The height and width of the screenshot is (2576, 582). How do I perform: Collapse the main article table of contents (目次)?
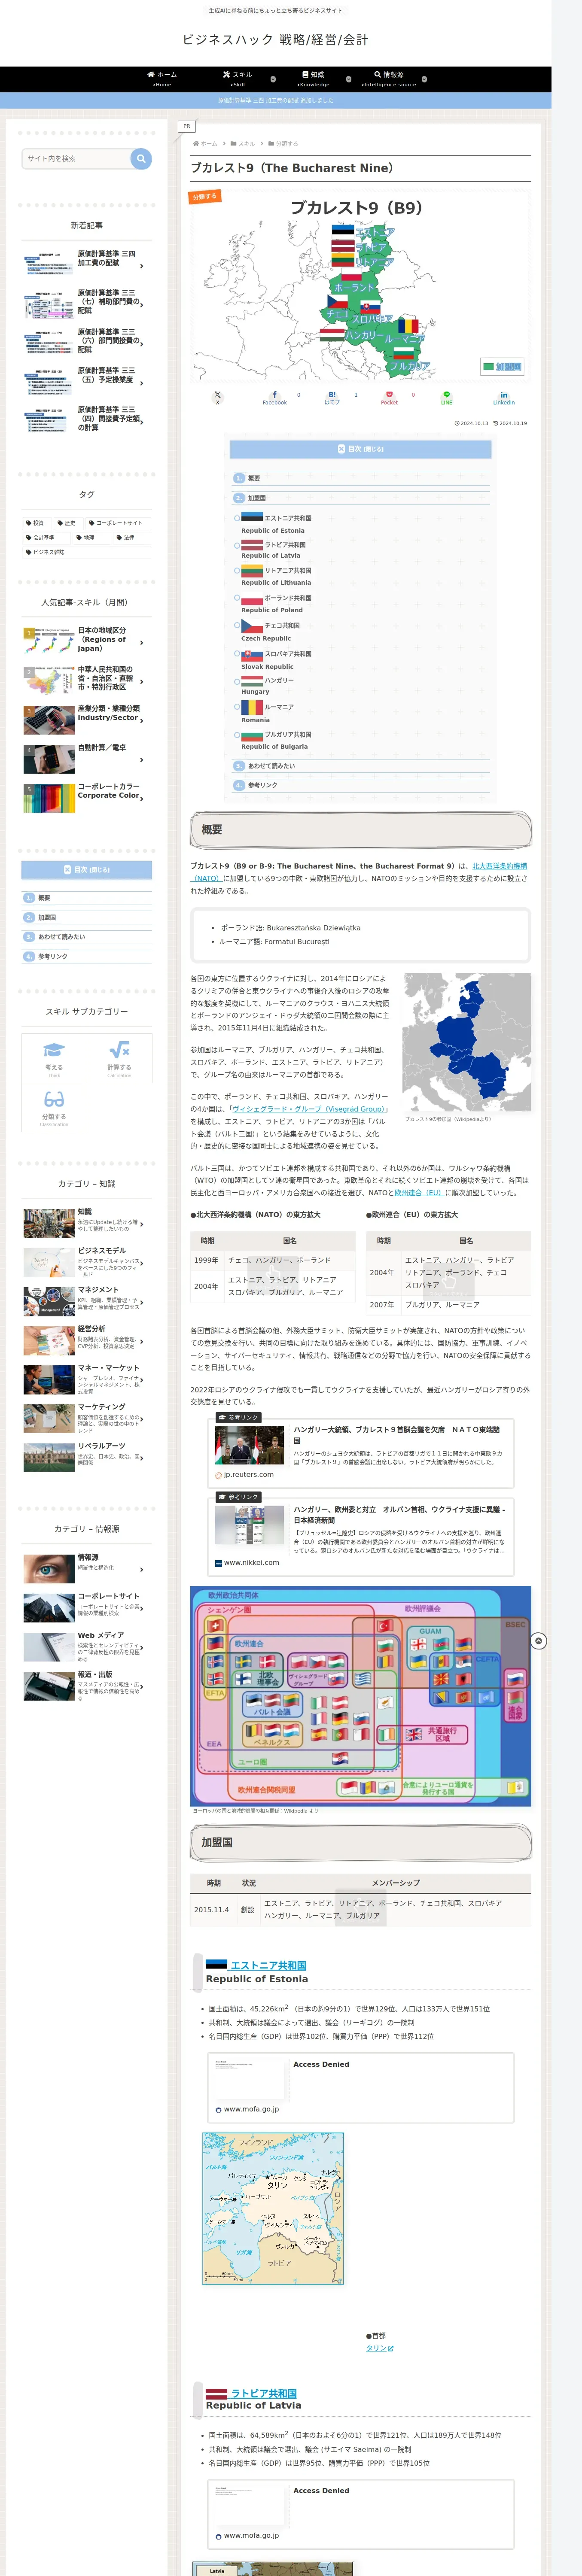point(361,449)
